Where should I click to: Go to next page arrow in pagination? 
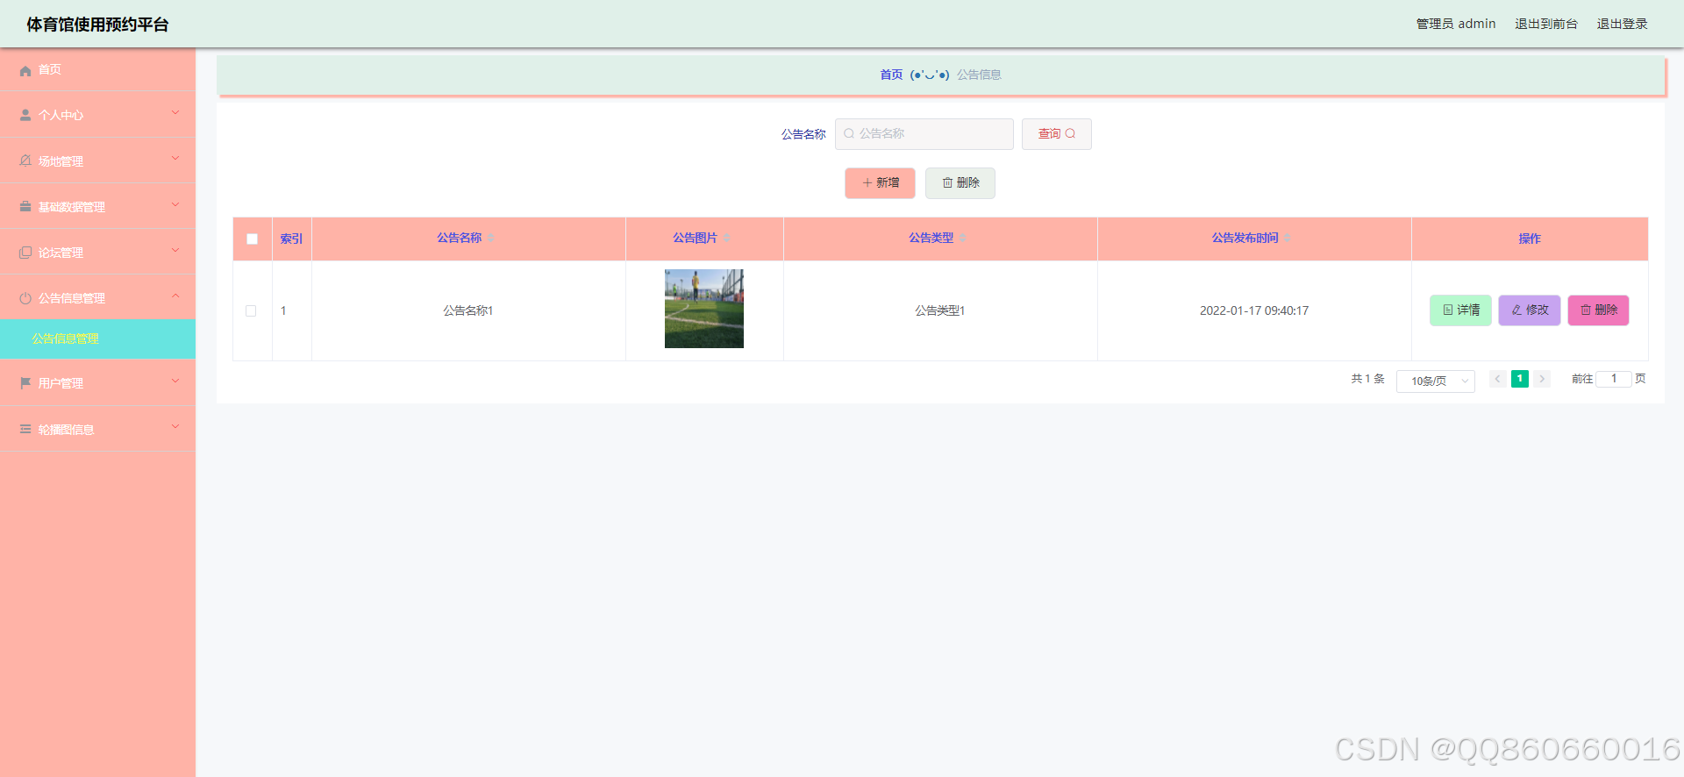click(1542, 379)
